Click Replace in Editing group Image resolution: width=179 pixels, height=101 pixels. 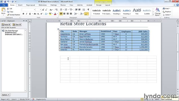point(167,12)
